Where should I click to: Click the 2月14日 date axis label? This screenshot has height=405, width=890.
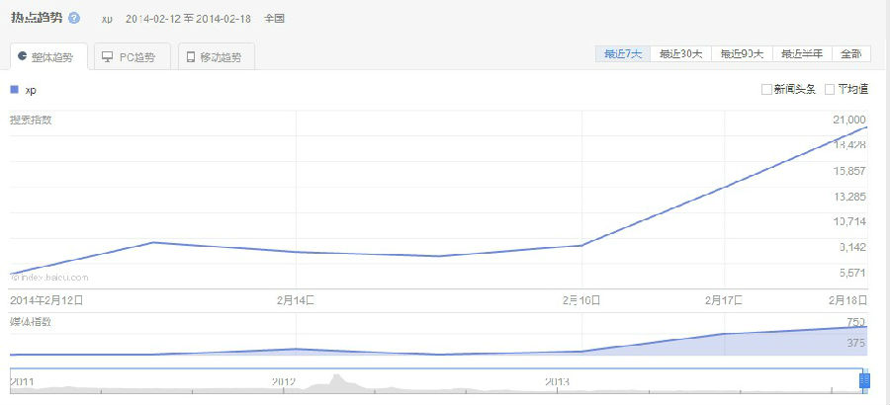tap(296, 299)
